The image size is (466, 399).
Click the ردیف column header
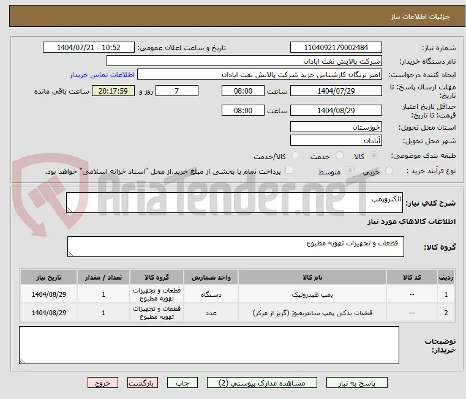click(x=446, y=277)
